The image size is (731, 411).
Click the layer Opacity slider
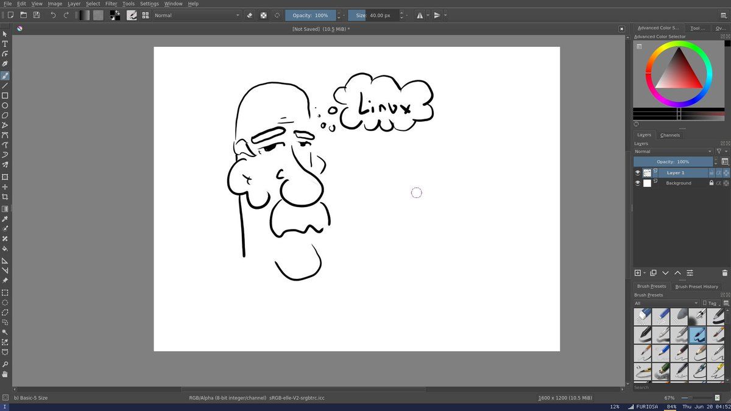click(x=673, y=162)
